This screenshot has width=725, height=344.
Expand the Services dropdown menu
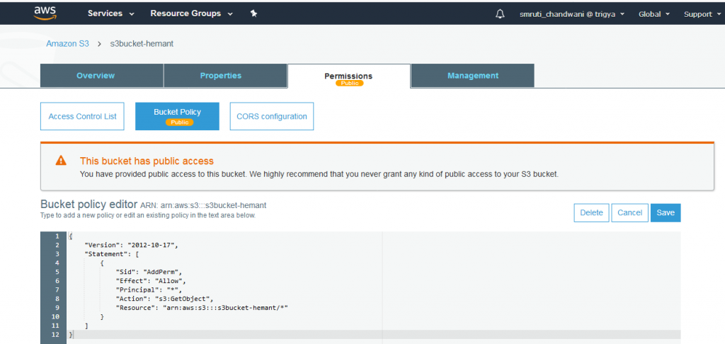tap(111, 13)
